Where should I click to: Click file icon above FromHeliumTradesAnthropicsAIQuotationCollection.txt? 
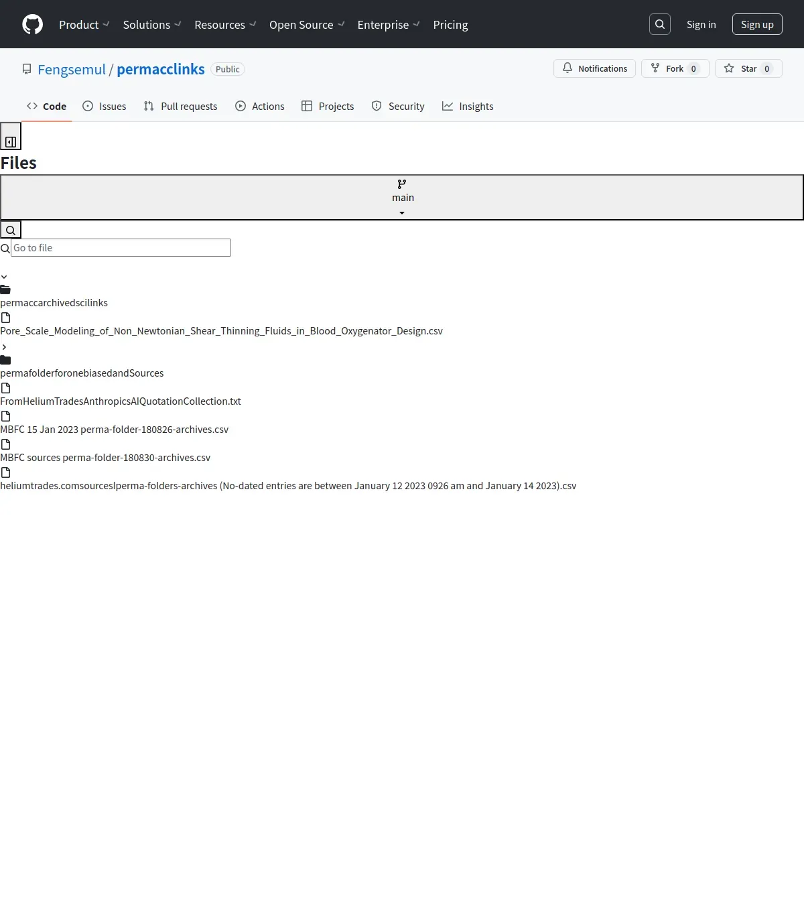coord(5,388)
